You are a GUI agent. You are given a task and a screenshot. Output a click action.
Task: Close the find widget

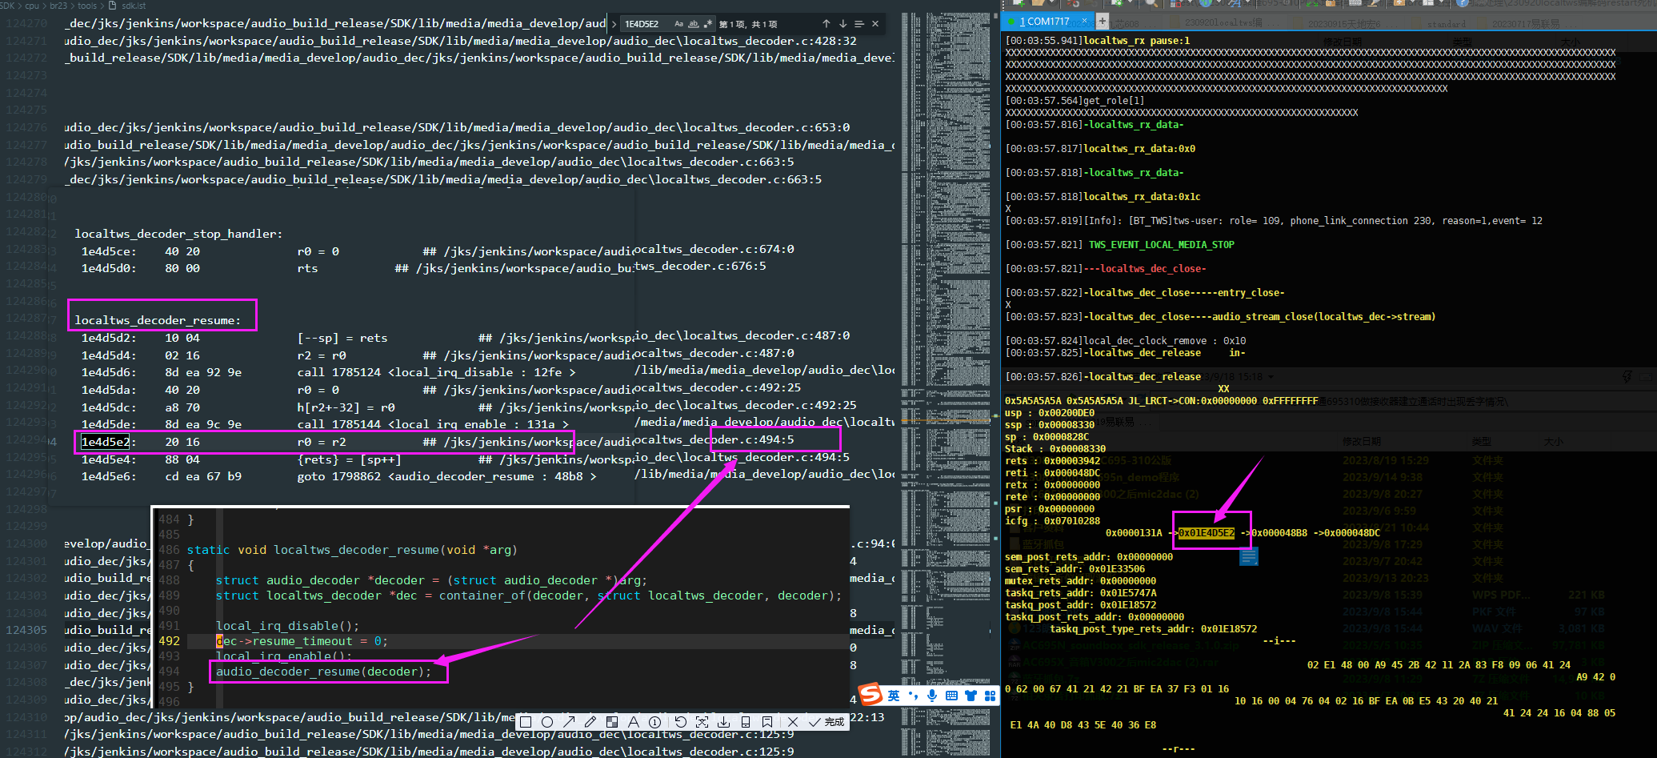875,24
